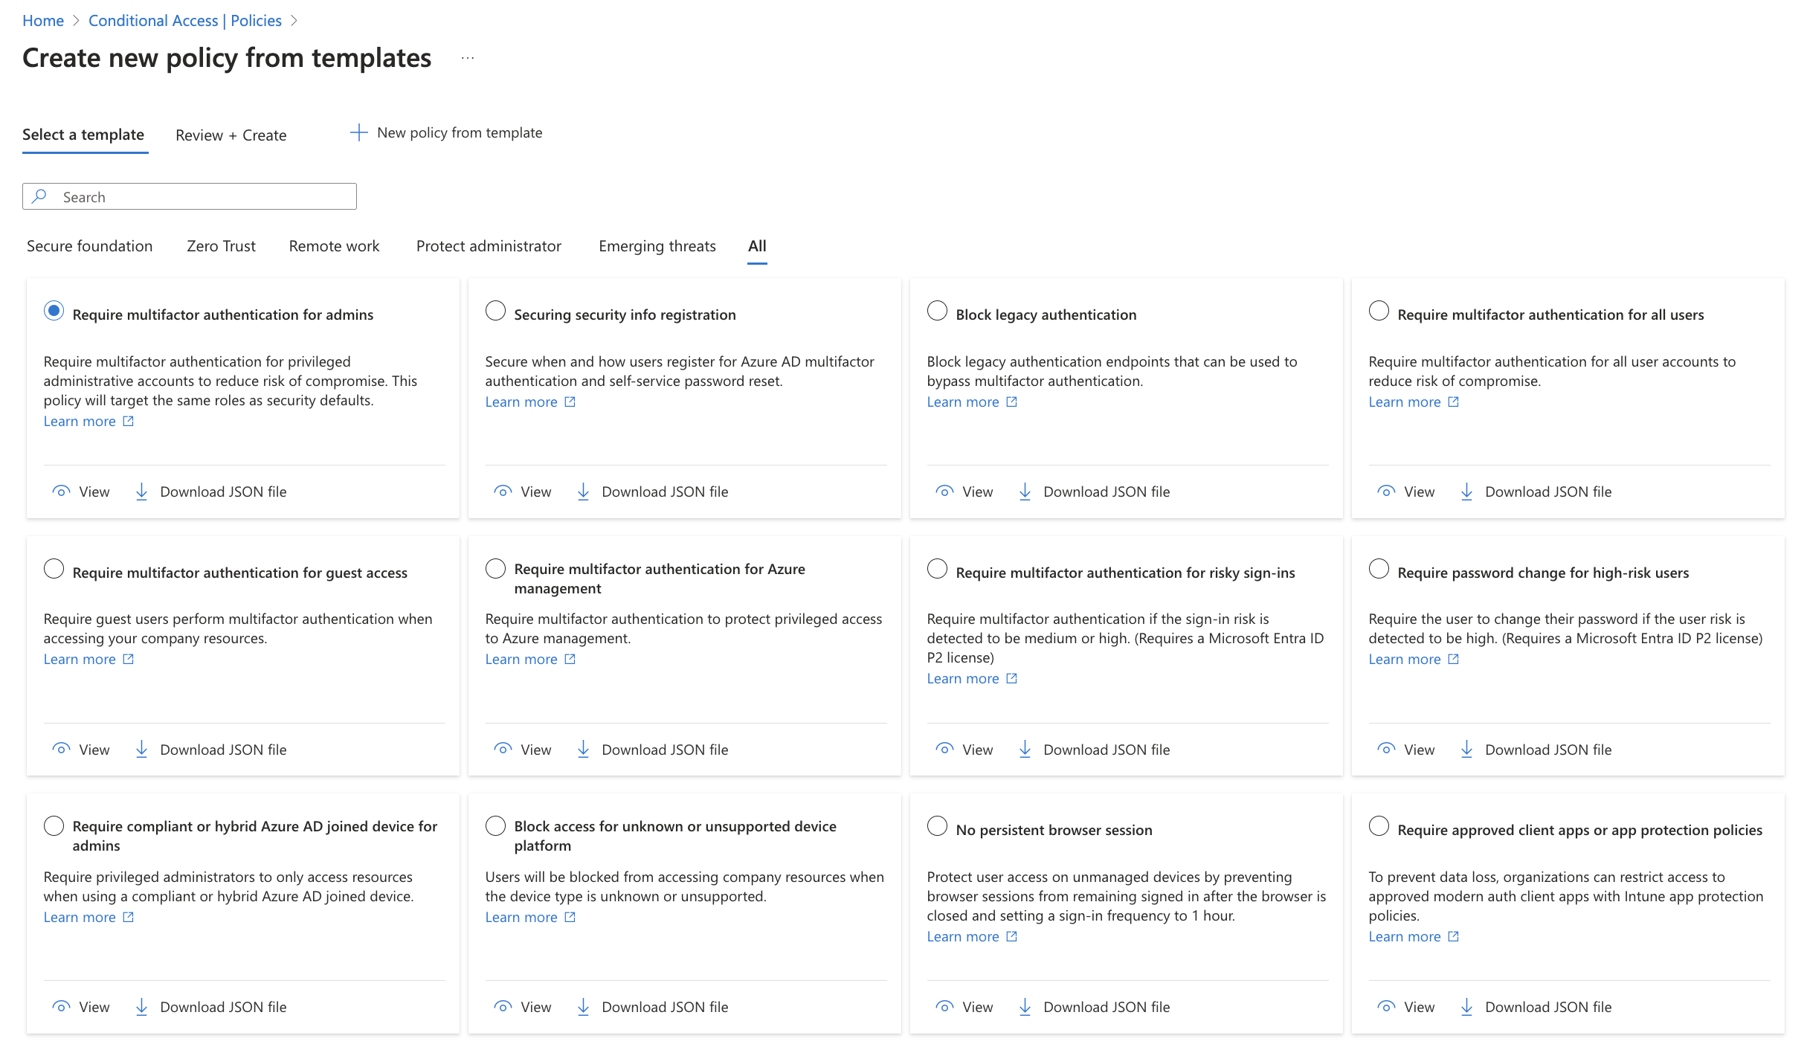Click the View eye icon on Block legacy authentication

coord(945,492)
